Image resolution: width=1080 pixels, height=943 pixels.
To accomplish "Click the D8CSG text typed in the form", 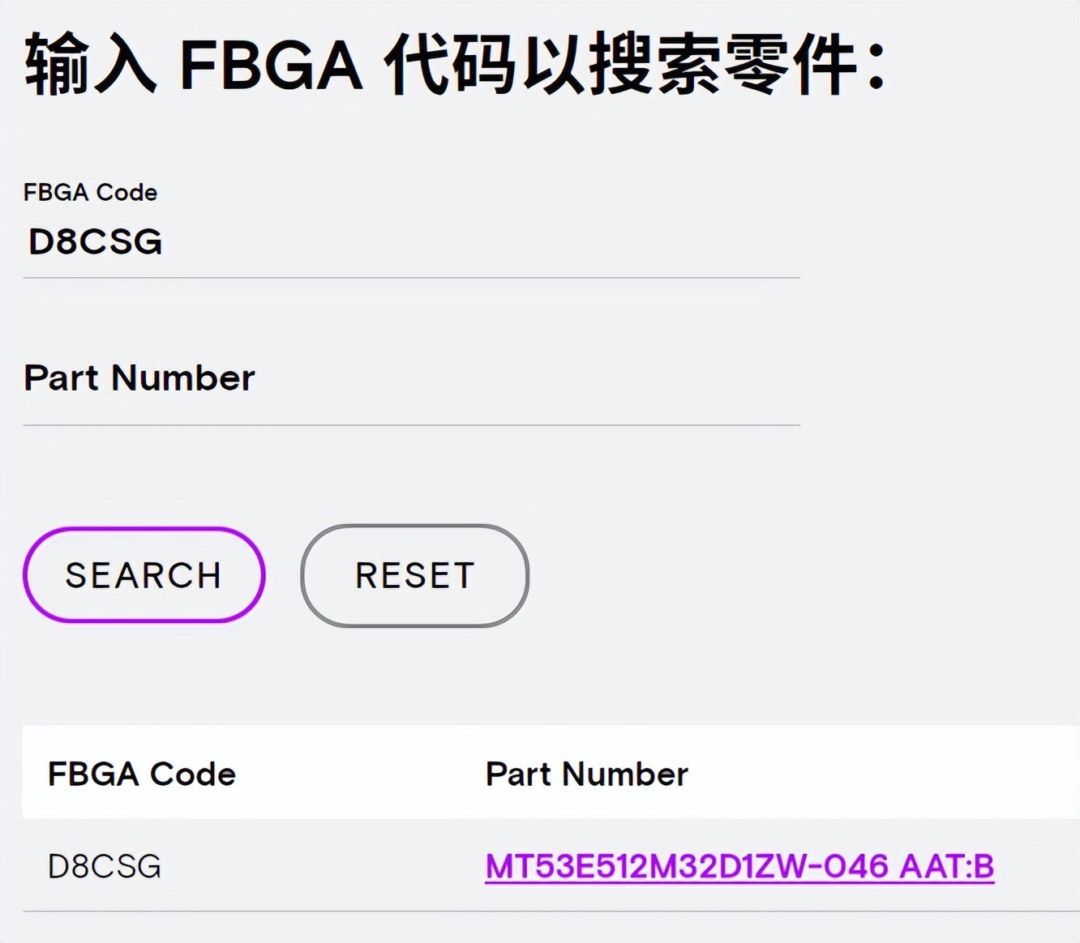I will point(96,241).
